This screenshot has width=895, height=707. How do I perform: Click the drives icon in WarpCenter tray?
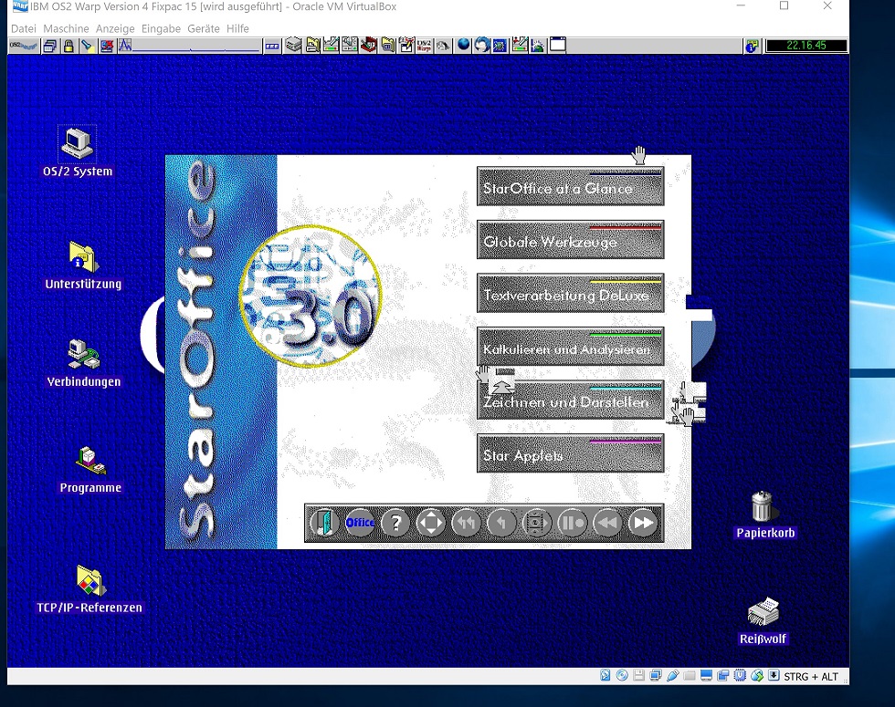[293, 45]
